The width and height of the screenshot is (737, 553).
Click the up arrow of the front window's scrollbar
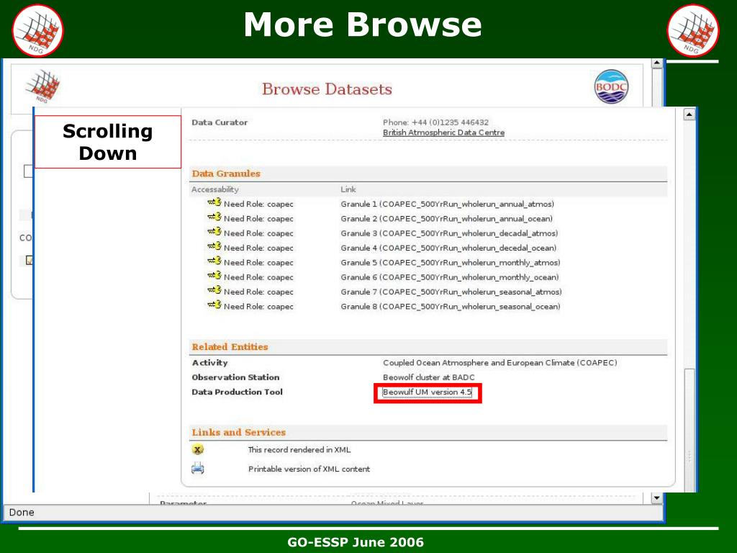(689, 114)
